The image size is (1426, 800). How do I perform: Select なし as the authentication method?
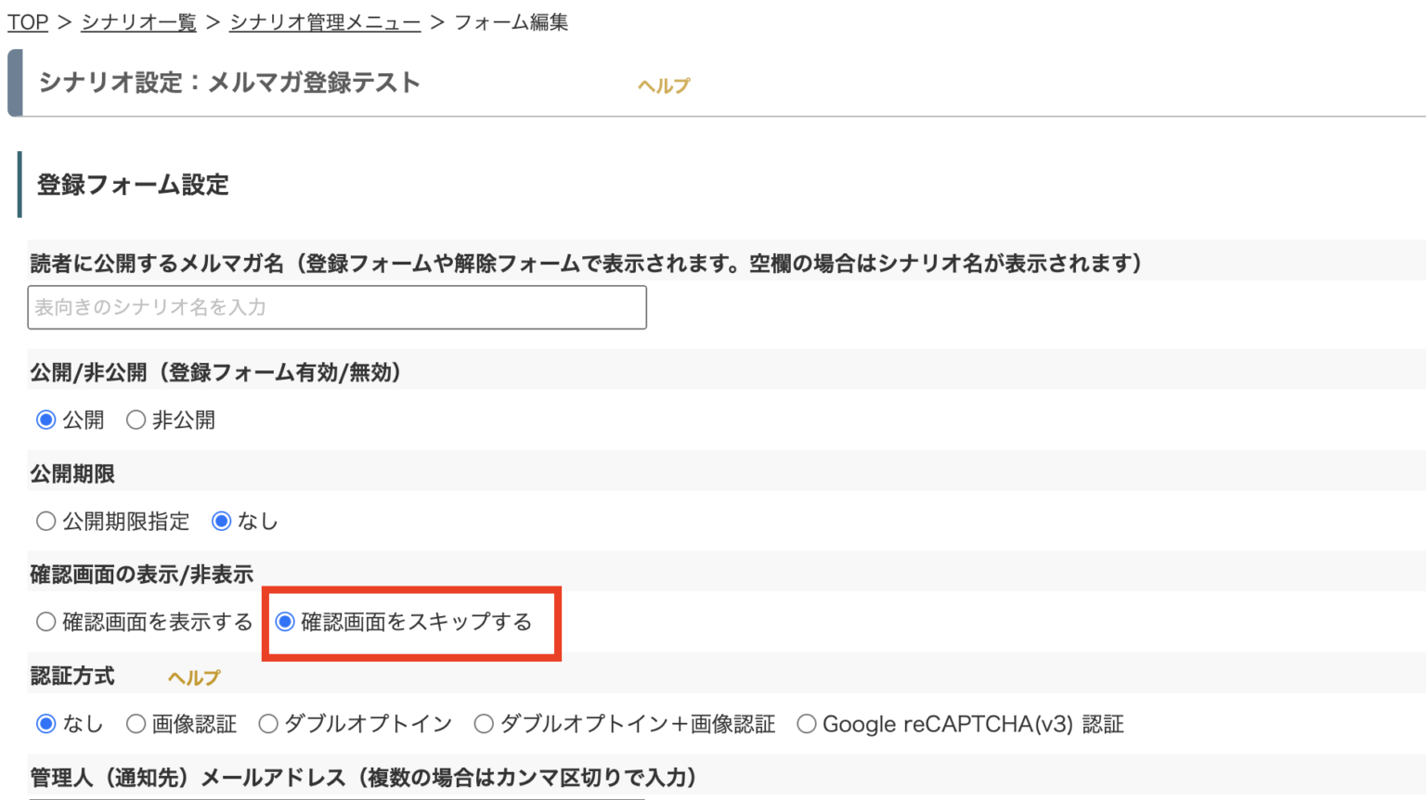pos(46,724)
